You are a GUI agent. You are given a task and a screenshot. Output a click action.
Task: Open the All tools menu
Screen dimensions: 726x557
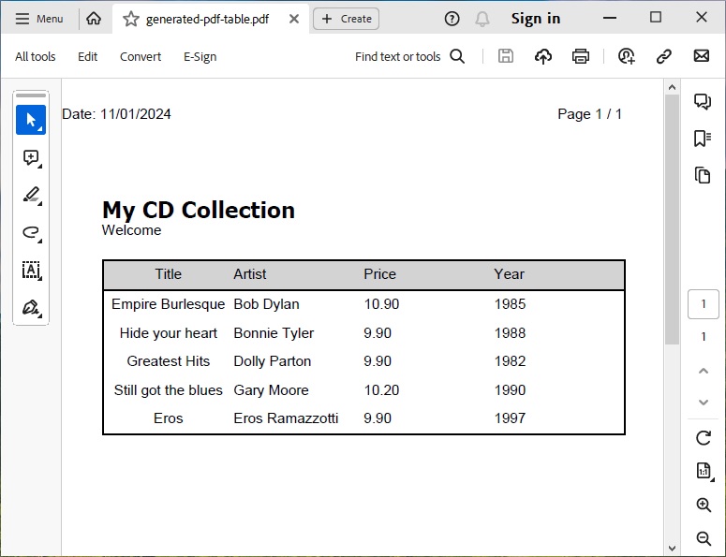coord(36,56)
